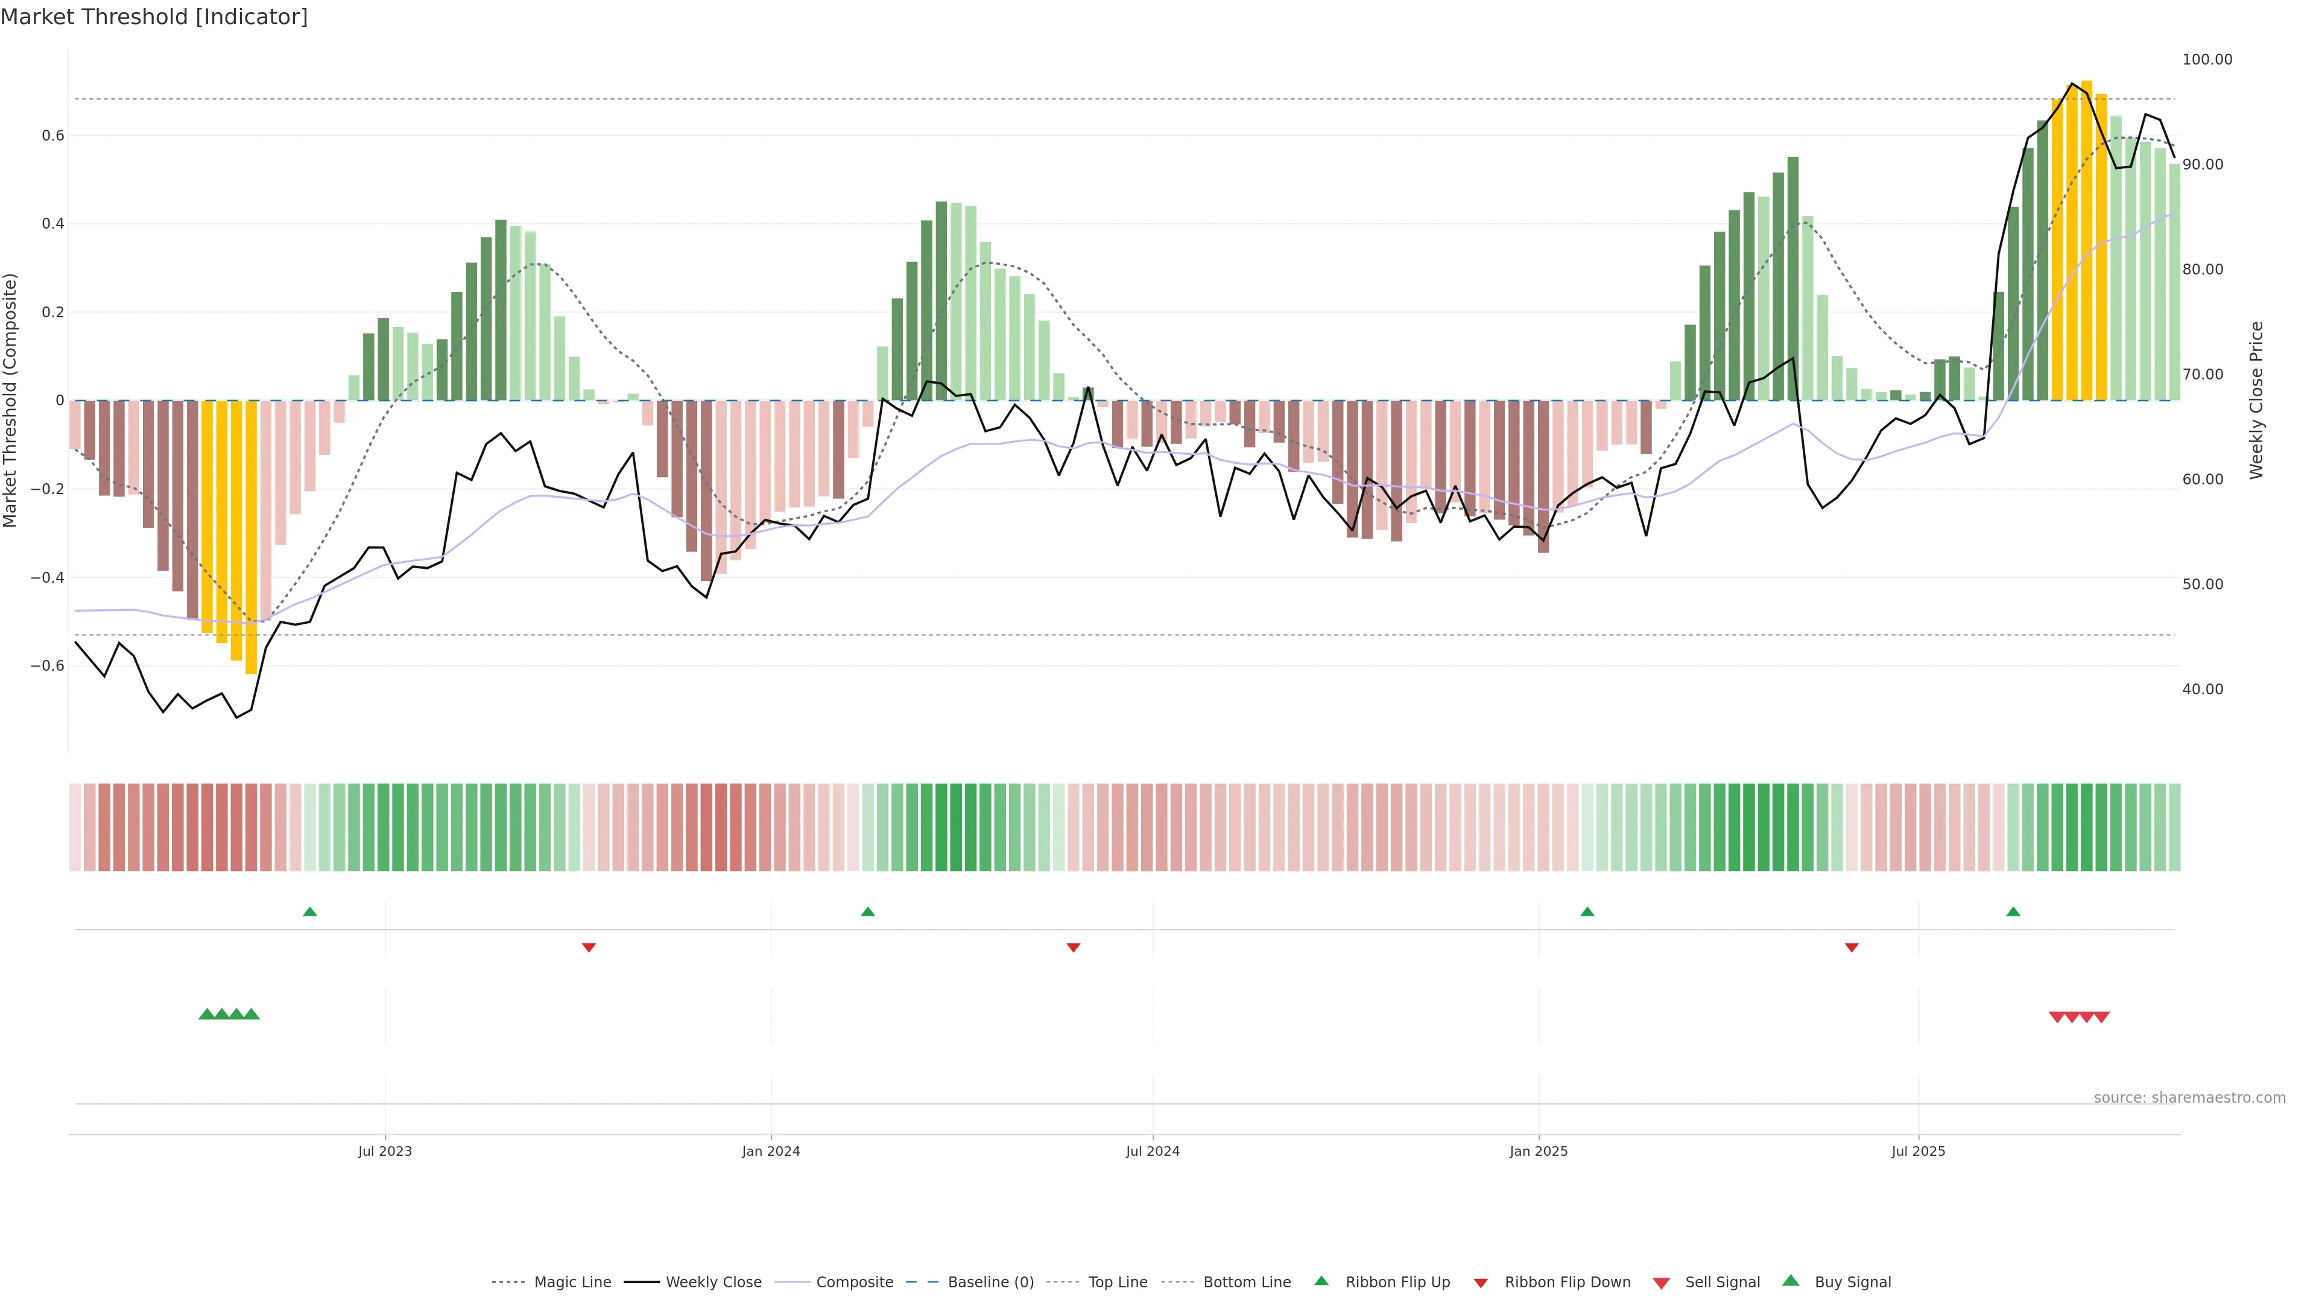Click the Jan 2024 x-axis label
The width and height of the screenshot is (2316, 1303).
coord(771,1151)
